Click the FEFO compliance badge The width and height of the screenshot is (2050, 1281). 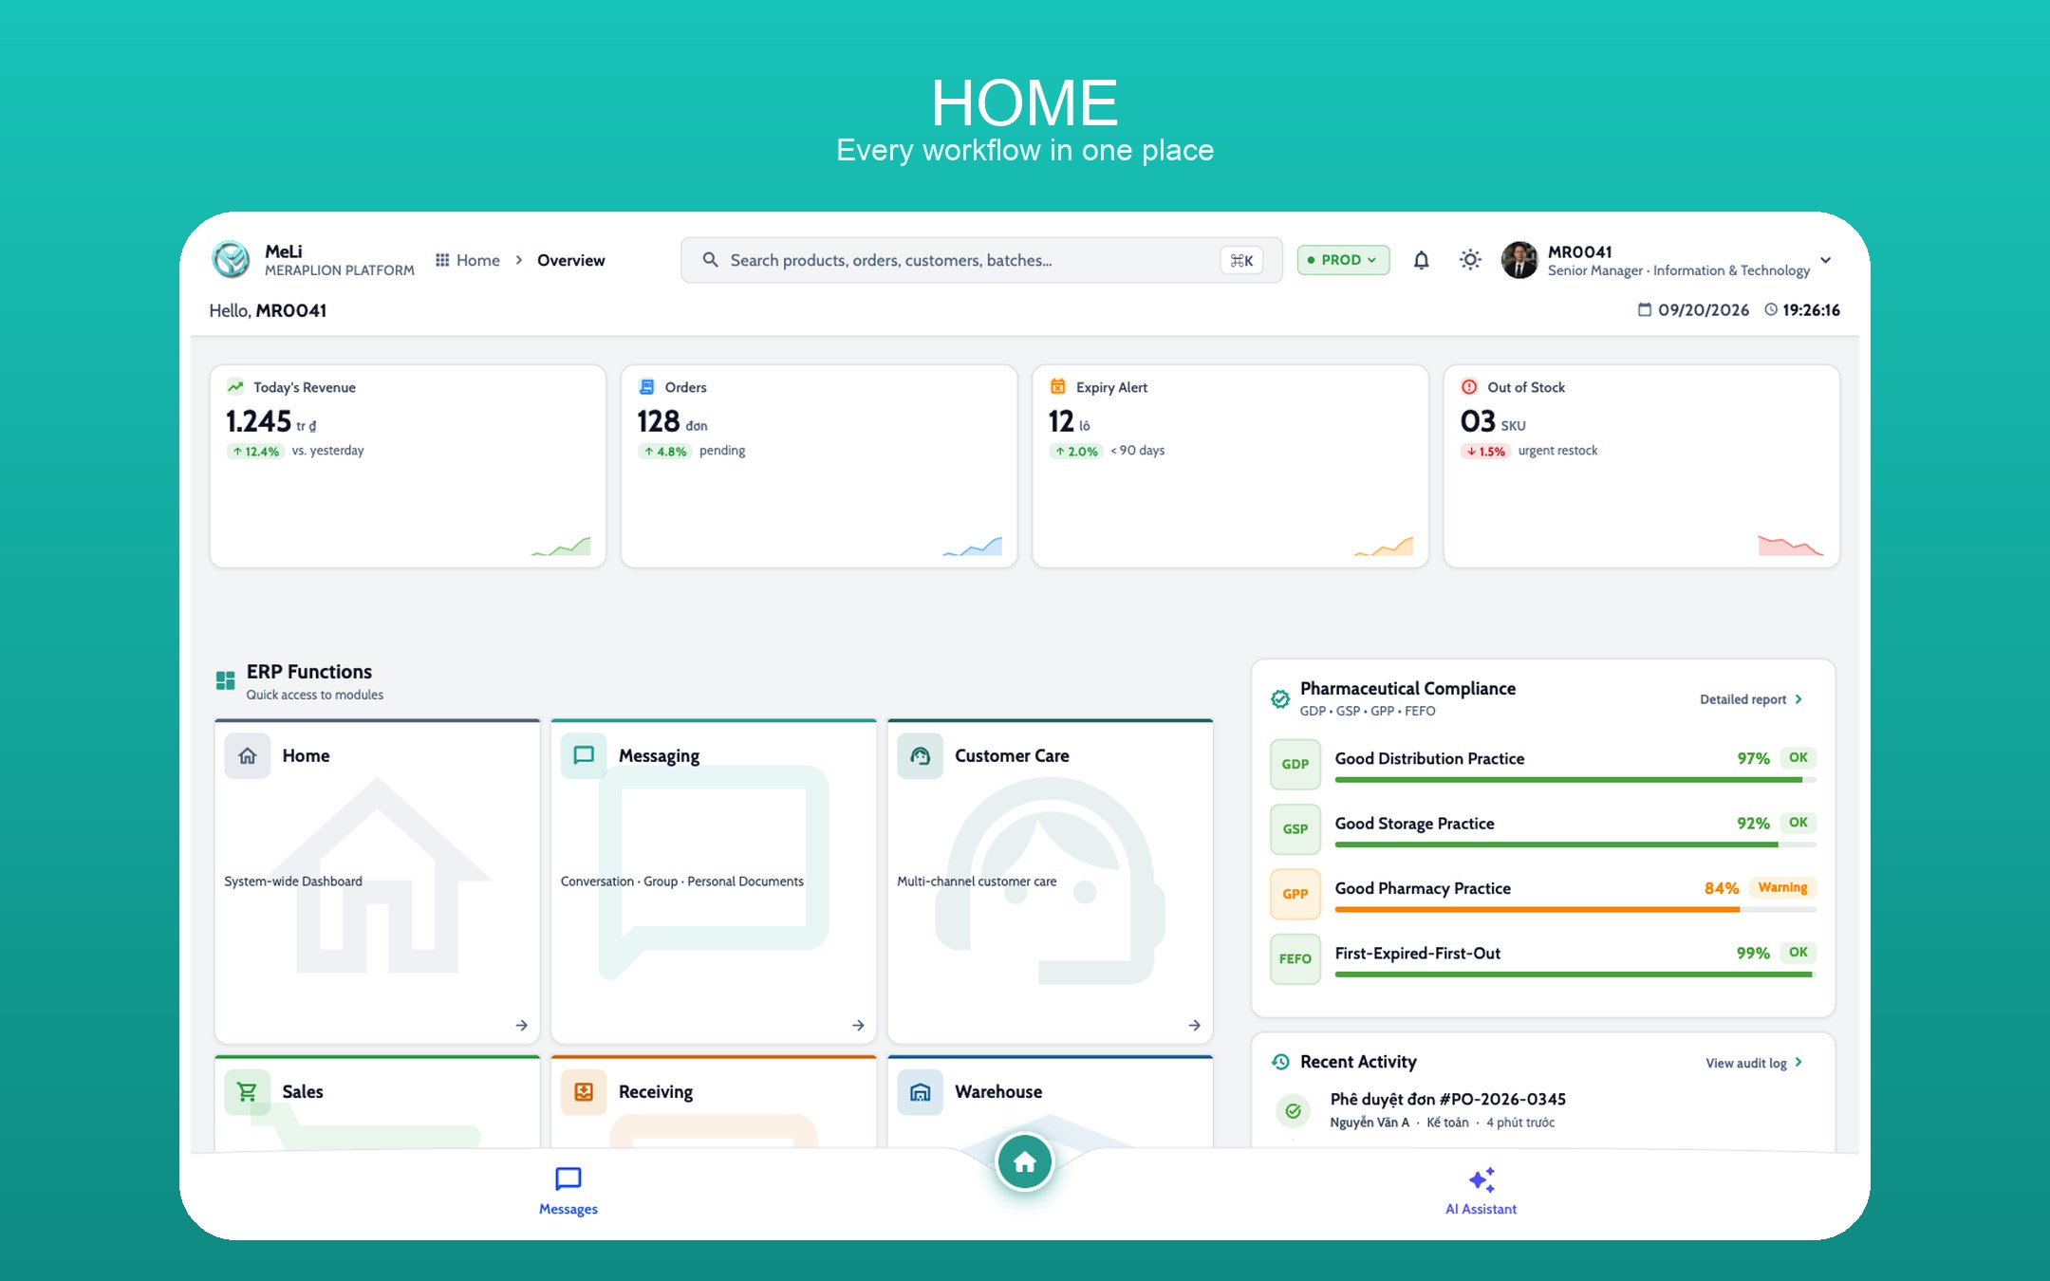[x=1295, y=958]
